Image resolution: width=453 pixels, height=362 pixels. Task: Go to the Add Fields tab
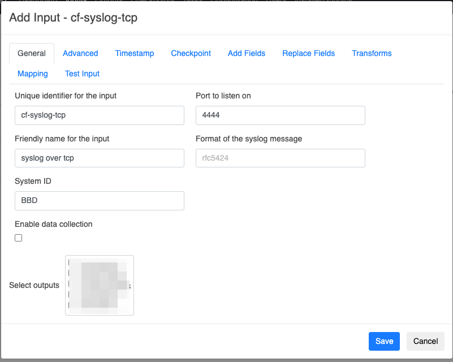click(247, 53)
